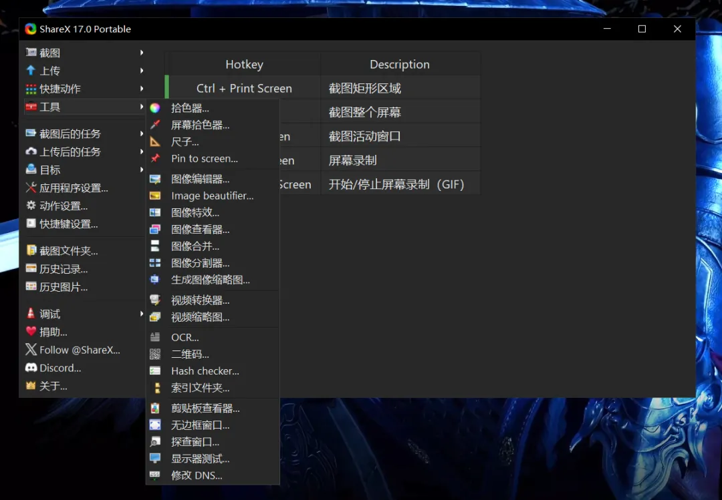Expand the 上传 submenu arrow
Viewport: 722px width, 500px height.
pyautogui.click(x=142, y=70)
